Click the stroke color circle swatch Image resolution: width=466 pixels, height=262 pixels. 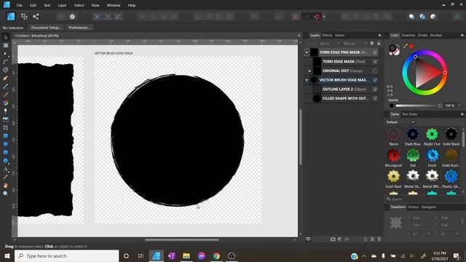[x=392, y=48]
